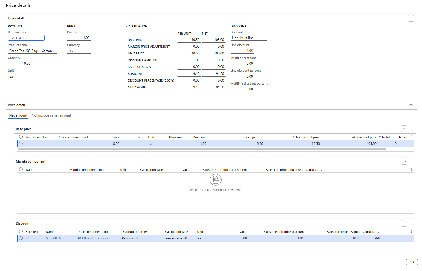Click Periodic discount cell
The width and height of the screenshot is (422, 271).
[135, 238]
